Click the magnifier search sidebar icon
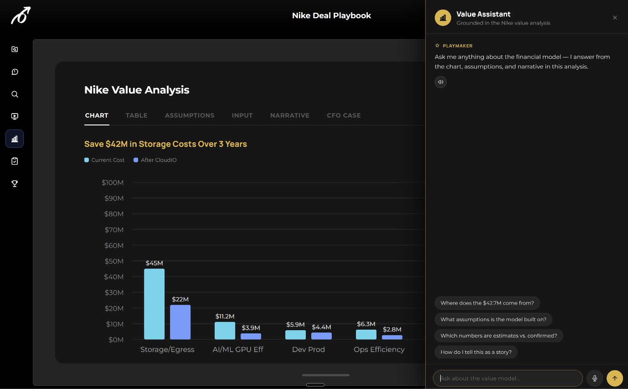The height and width of the screenshot is (389, 628). [15, 94]
